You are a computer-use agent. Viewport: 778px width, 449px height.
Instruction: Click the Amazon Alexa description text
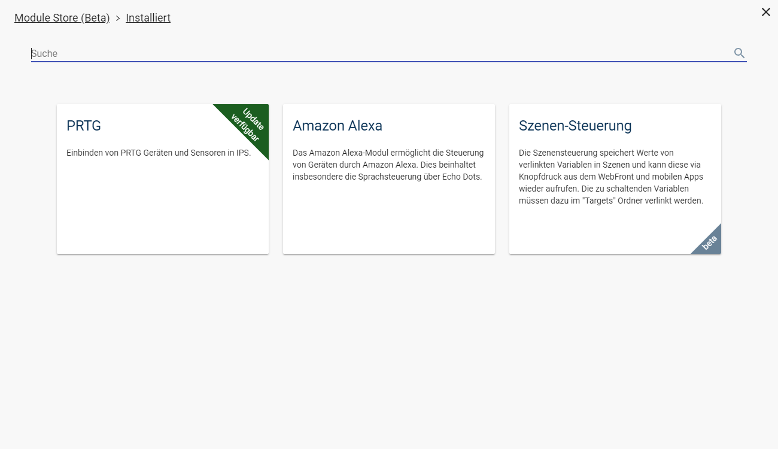(x=388, y=165)
